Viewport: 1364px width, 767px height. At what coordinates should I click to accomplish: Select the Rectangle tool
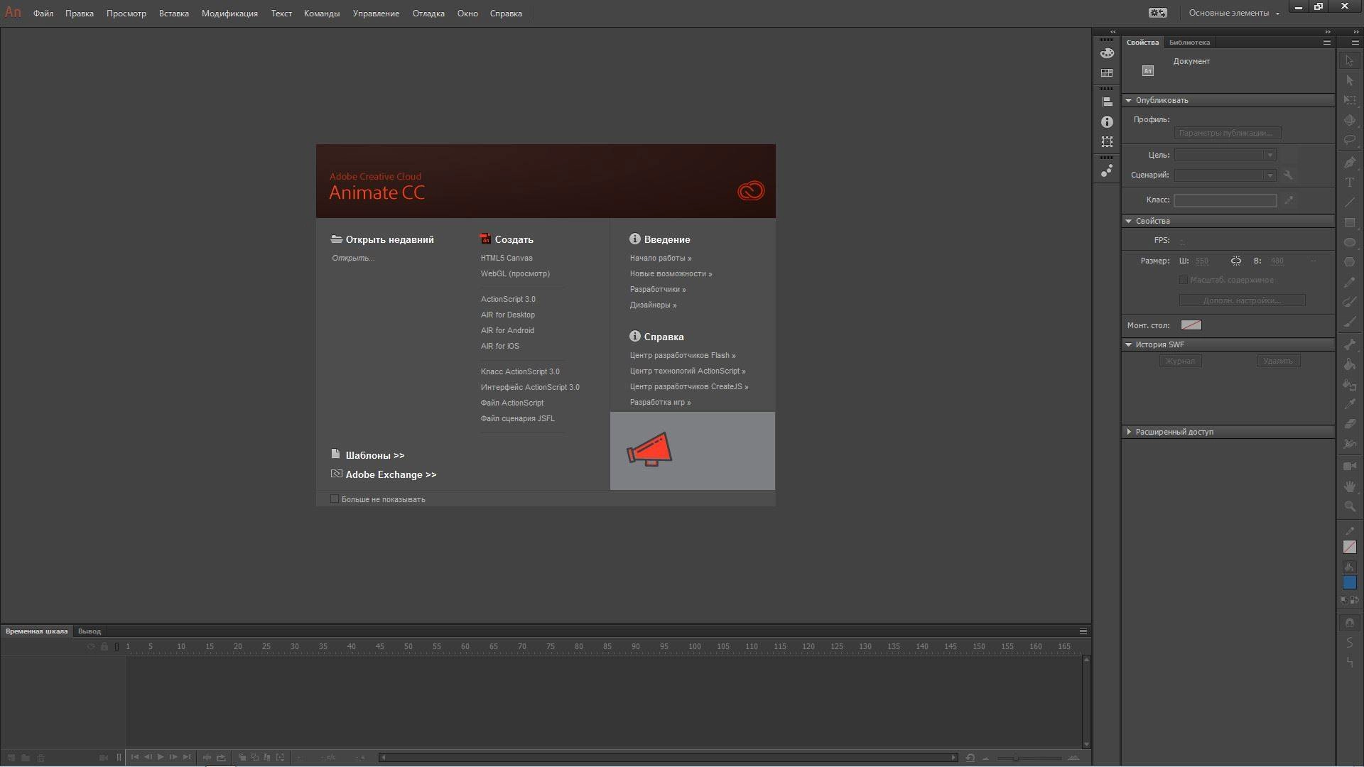coord(1350,222)
